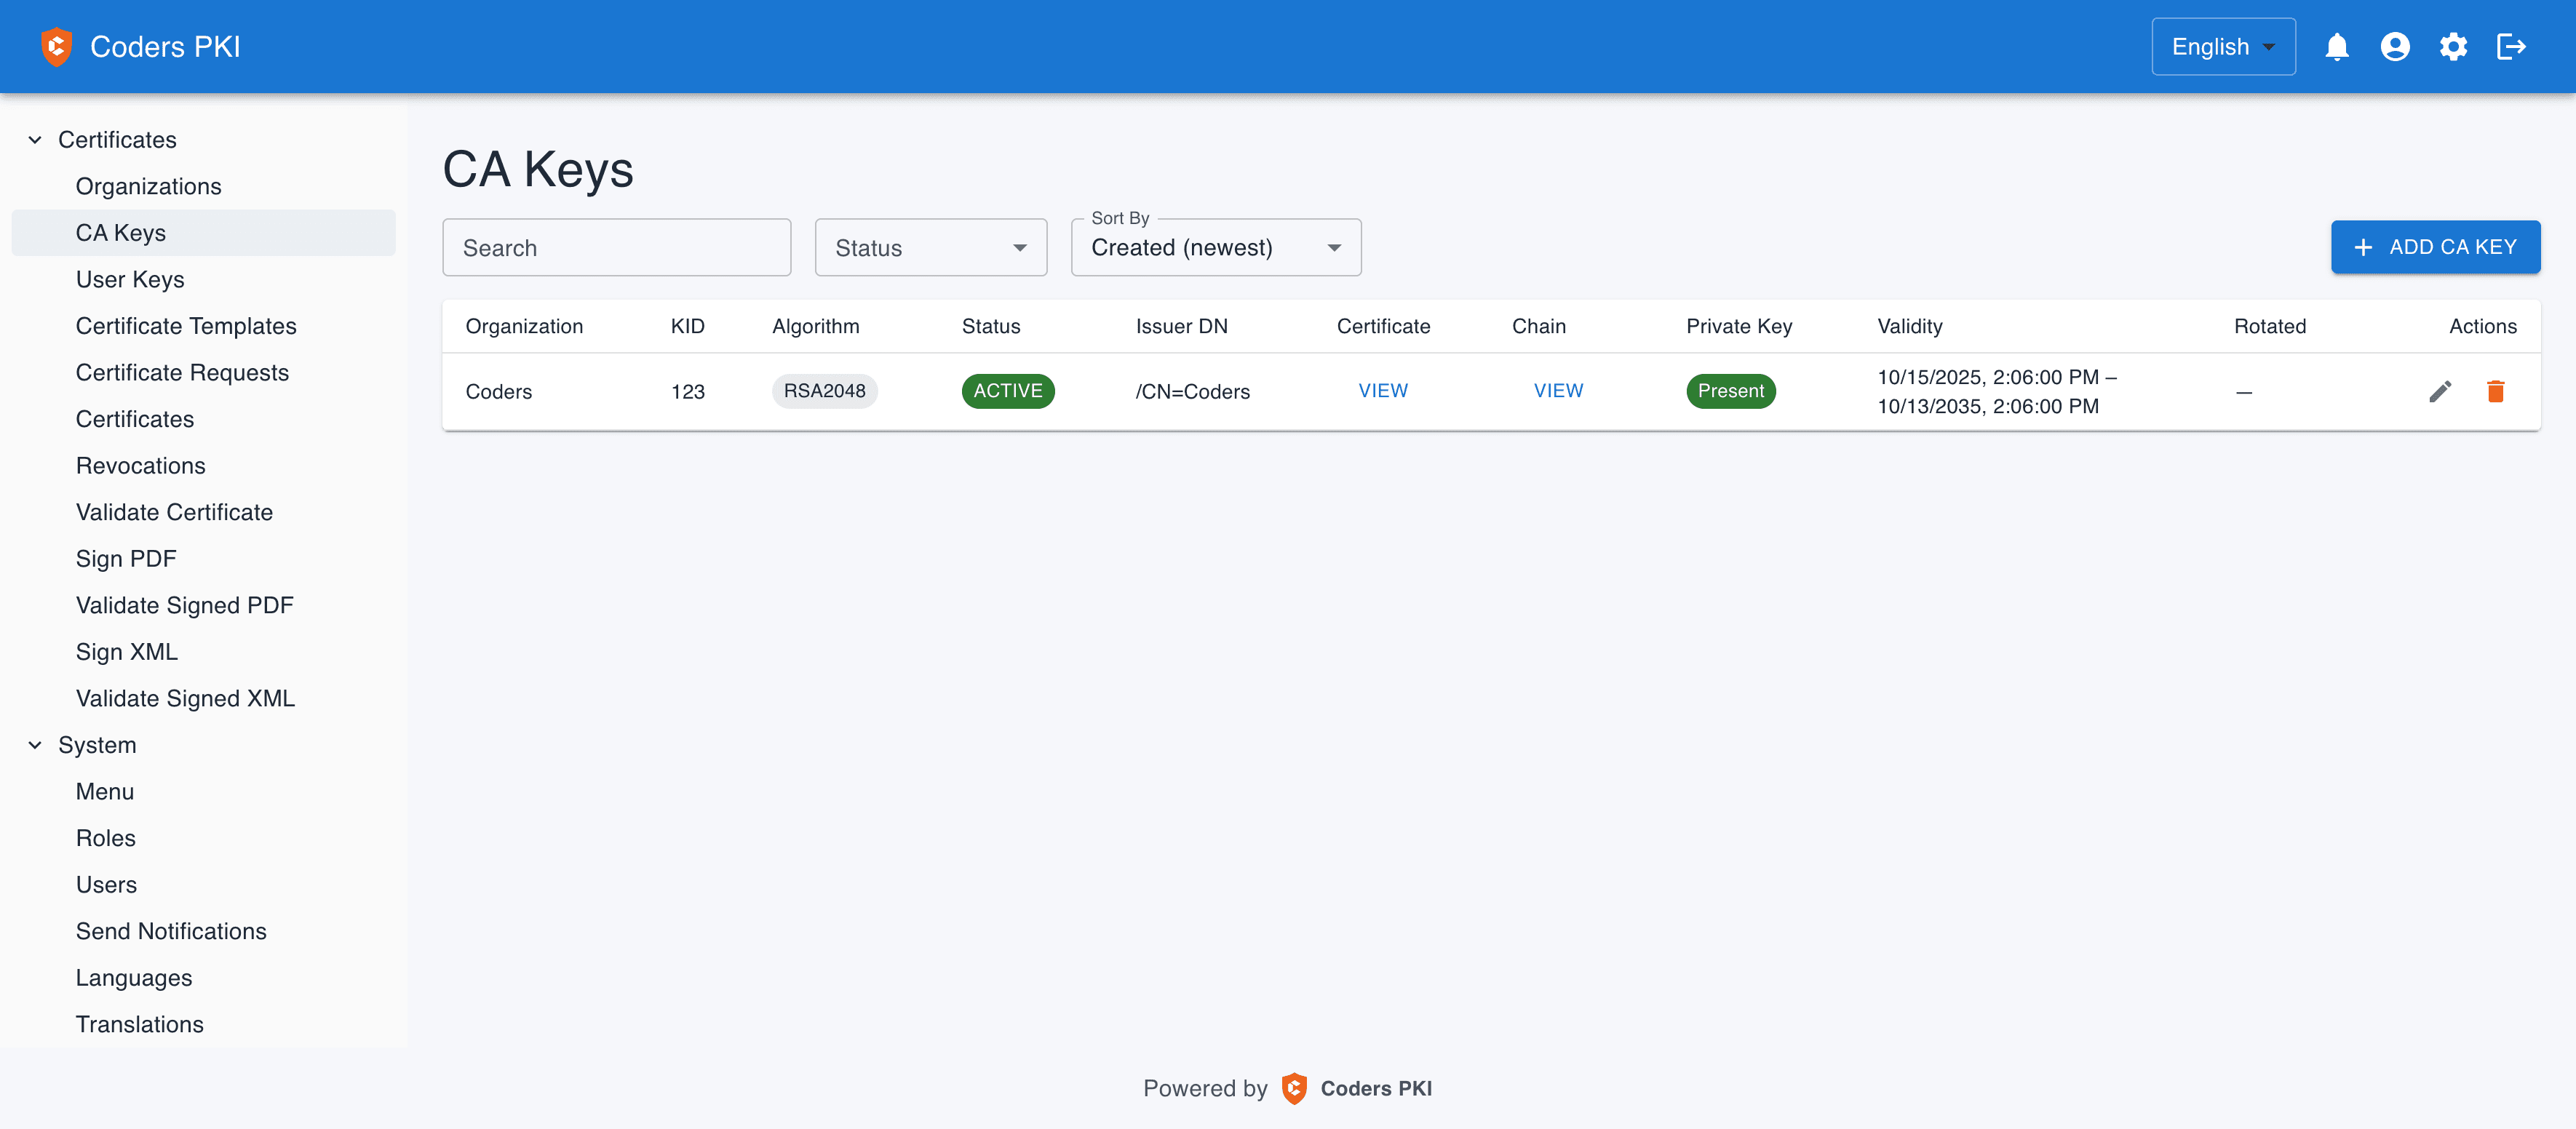Open settings using the gear icon

[2453, 46]
